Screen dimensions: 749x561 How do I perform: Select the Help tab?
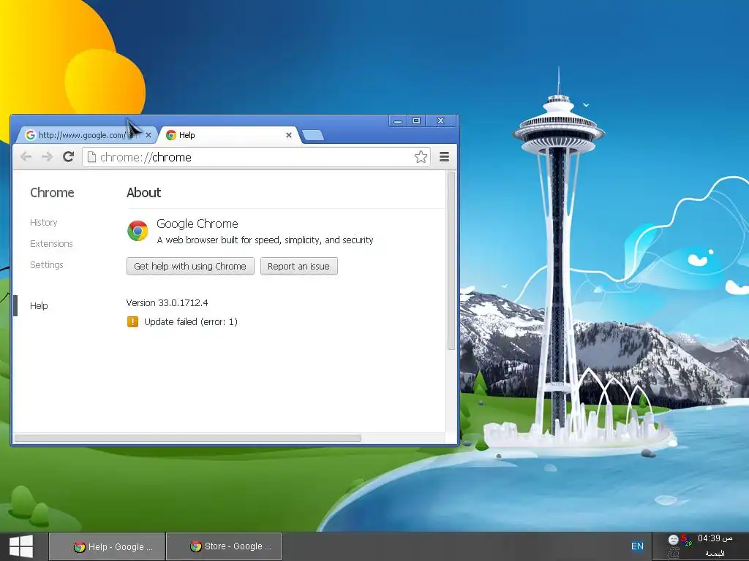tap(229, 135)
